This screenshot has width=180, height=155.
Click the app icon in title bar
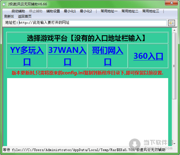[x=4, y=4]
